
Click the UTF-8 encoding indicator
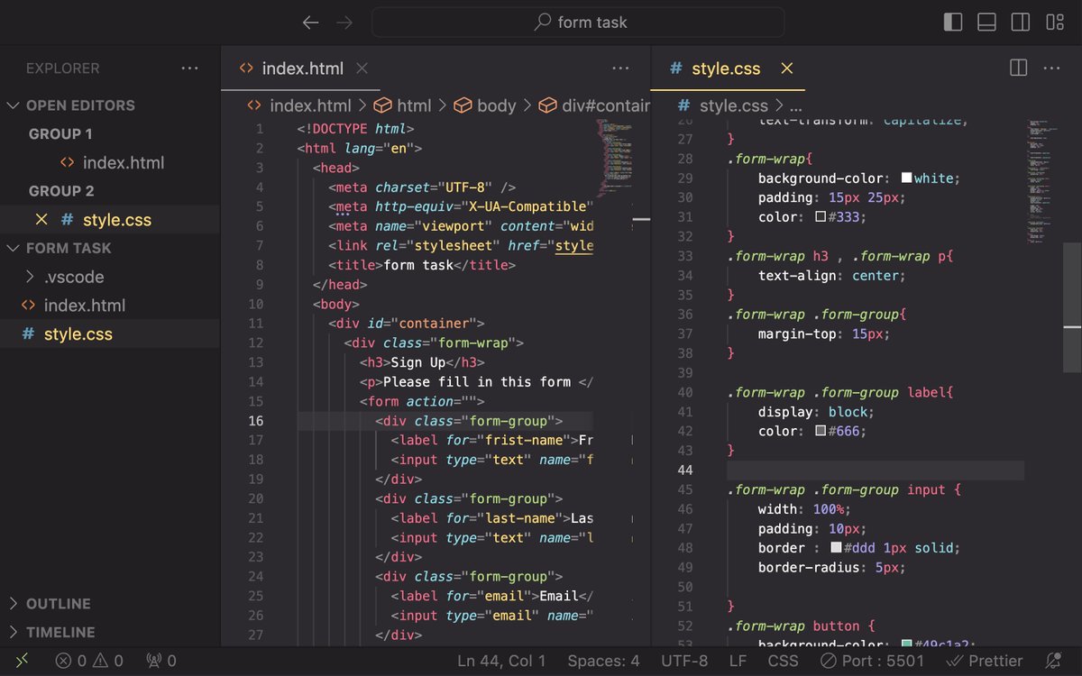(x=684, y=661)
